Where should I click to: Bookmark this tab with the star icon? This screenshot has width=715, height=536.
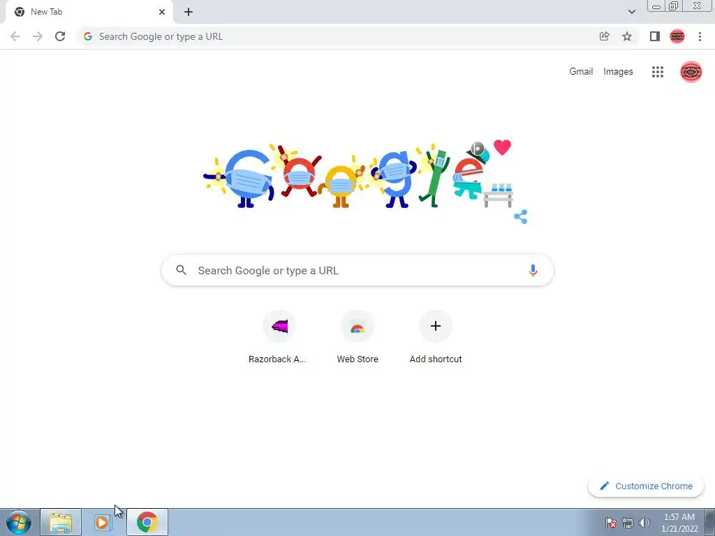tap(627, 36)
